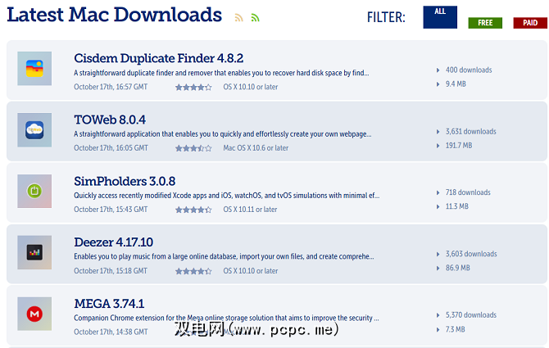Click 'October 17th, 14:38 GMT' date

click(x=111, y=332)
